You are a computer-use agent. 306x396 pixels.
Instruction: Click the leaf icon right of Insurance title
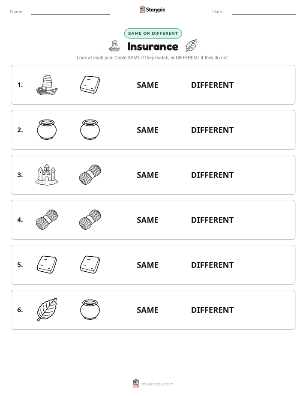tap(191, 46)
